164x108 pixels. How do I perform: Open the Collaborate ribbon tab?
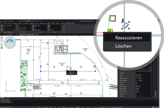coord(42,24)
